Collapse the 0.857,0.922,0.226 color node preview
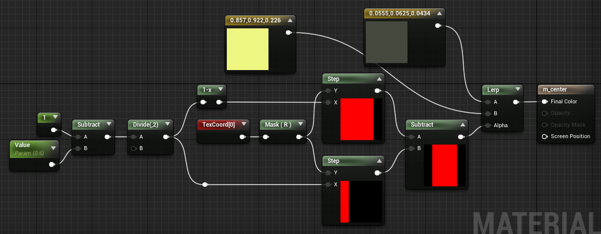Viewport: 601px width, 234px height. (290, 21)
